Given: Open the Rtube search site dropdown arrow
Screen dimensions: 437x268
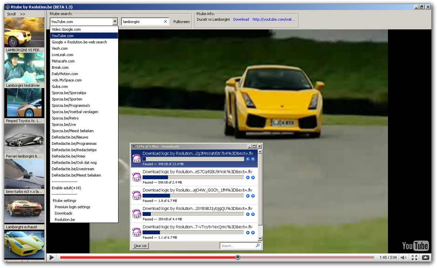Looking at the screenshot, I should 115,22.
